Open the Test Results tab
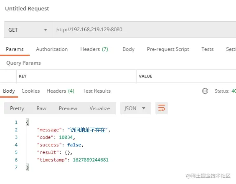Viewport: 236px width, 184px height. click(x=96, y=91)
